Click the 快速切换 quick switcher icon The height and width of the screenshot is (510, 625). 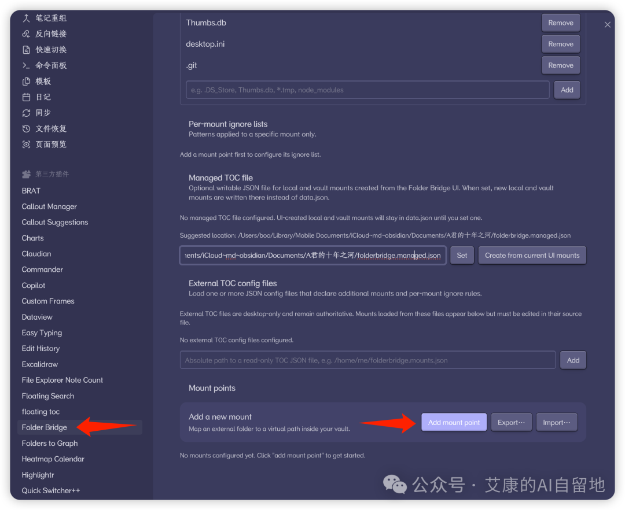tap(26, 50)
